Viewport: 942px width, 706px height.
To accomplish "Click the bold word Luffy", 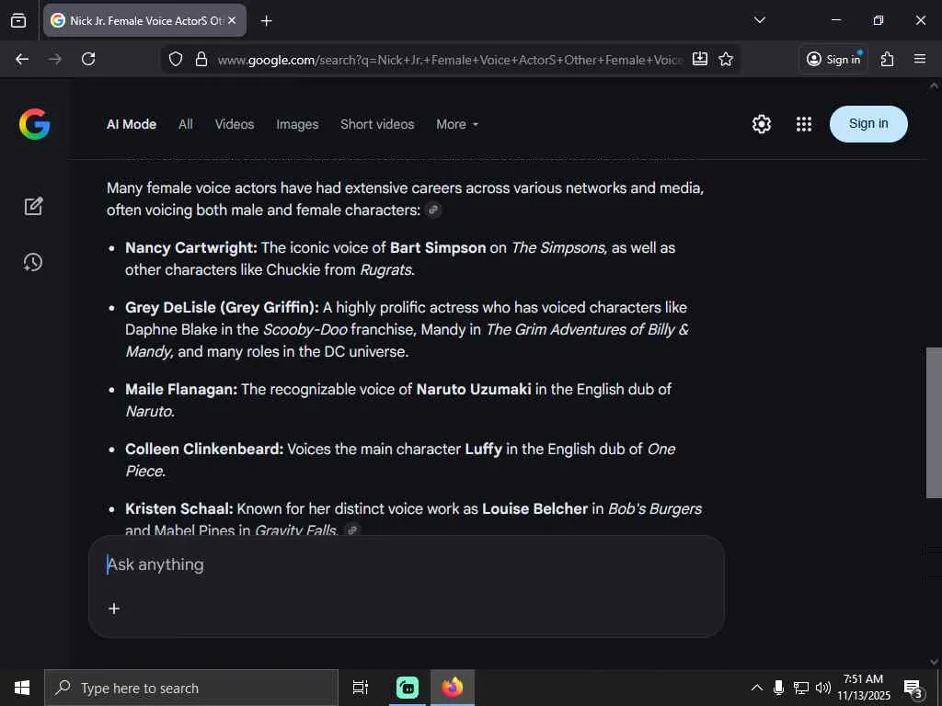I will tap(483, 449).
